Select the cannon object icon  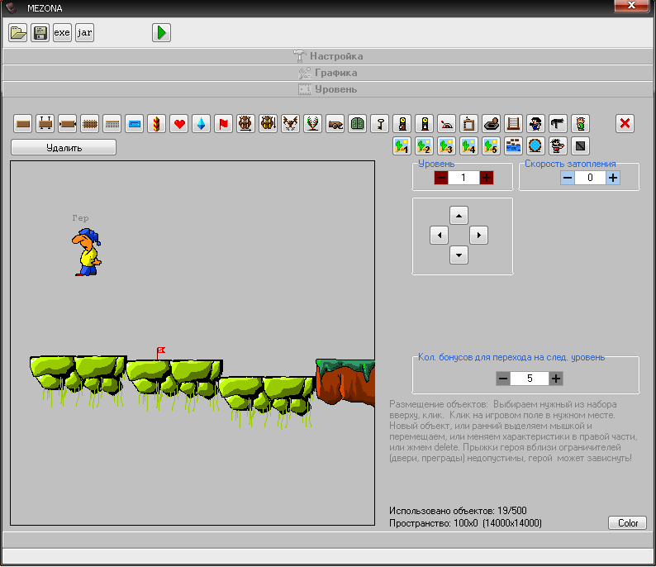click(335, 124)
